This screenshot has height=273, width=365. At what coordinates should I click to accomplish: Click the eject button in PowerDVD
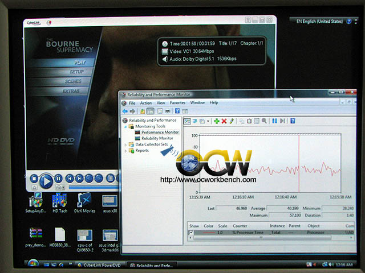[34, 188]
